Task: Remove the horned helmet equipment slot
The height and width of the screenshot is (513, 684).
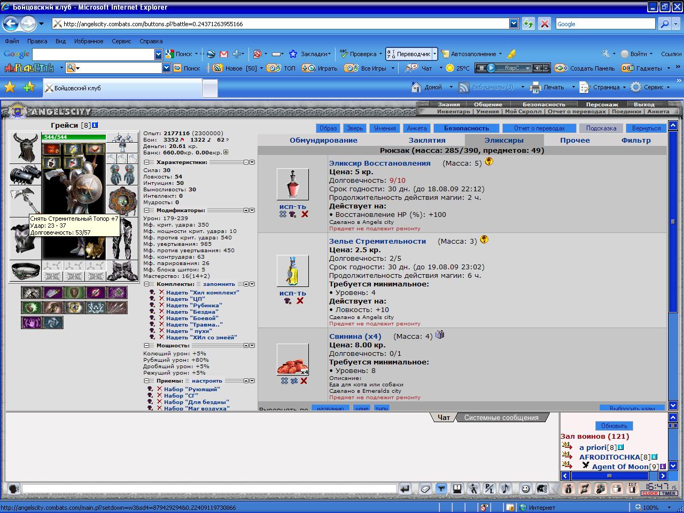Action: pos(26,148)
